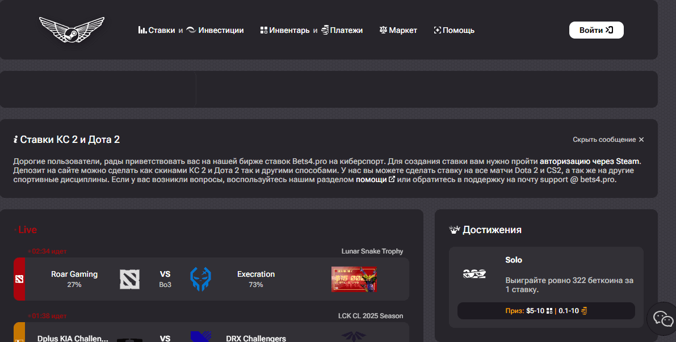Follow the авторизацию через Steam link
This screenshot has height=342, width=676.
589,162
